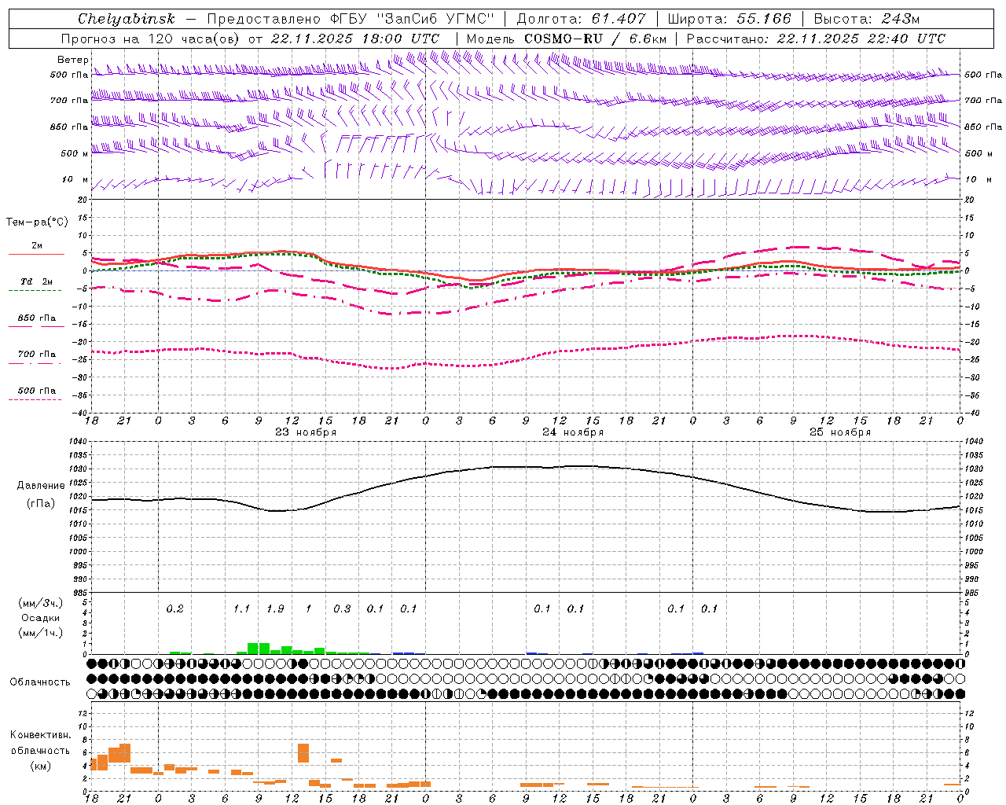Click the dashed line sample under 'Td 2м'

click(x=35, y=291)
